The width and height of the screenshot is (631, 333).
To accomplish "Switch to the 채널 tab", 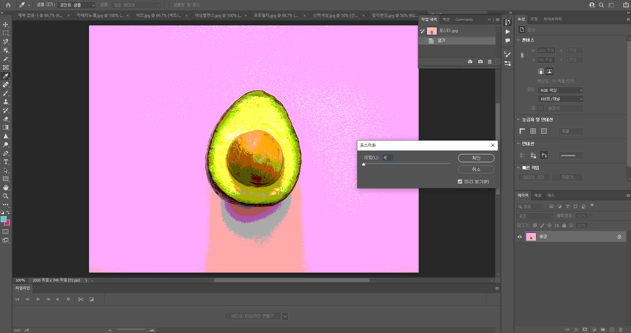I will click(538, 195).
